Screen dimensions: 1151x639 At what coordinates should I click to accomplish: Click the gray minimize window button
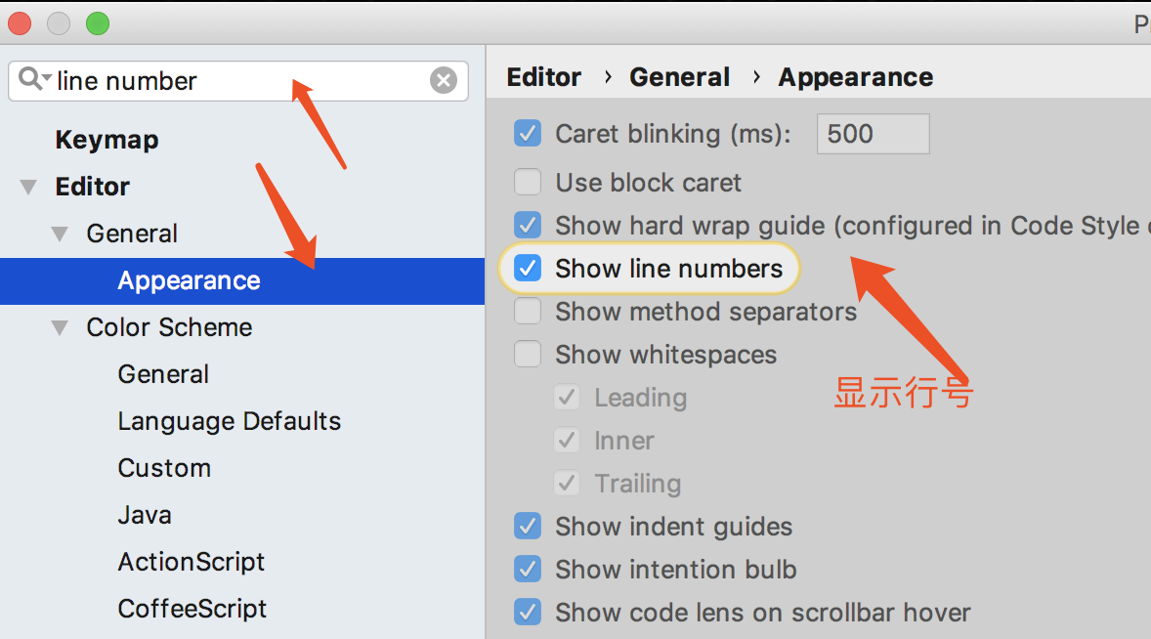point(58,23)
